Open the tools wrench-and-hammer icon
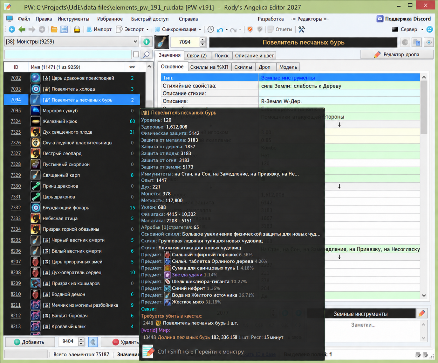Viewport: 438px width, 363px height. pos(302,30)
